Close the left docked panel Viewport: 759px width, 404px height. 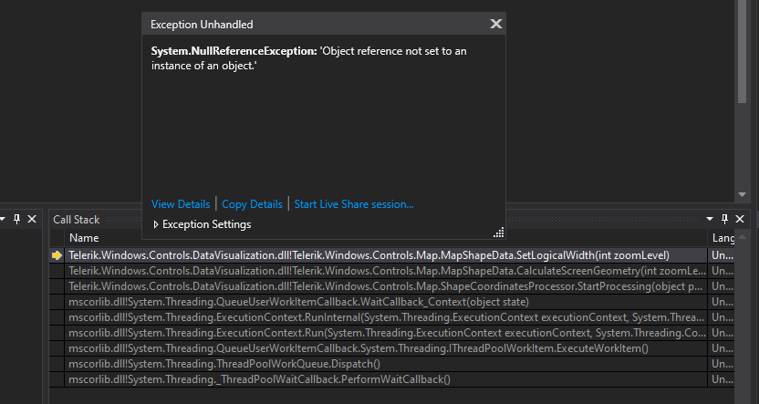click(32, 220)
